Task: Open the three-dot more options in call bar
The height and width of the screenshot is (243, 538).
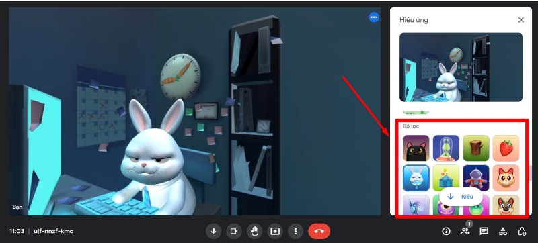Action: pyautogui.click(x=295, y=232)
